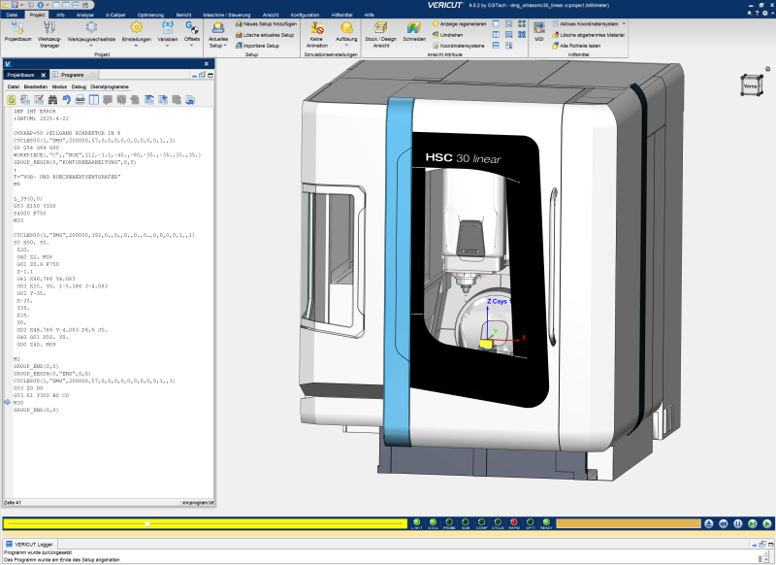Image resolution: width=776 pixels, height=565 pixels.
Task: Expand the Einstellungen dropdown
Action: pos(137,46)
